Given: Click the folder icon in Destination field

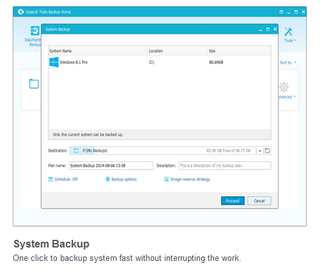Looking at the screenshot, I should click(76, 151).
